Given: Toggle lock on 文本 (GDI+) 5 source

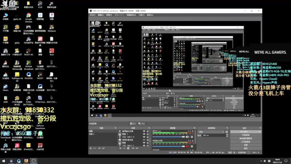Looking at the screenshot, I should 148,137.
